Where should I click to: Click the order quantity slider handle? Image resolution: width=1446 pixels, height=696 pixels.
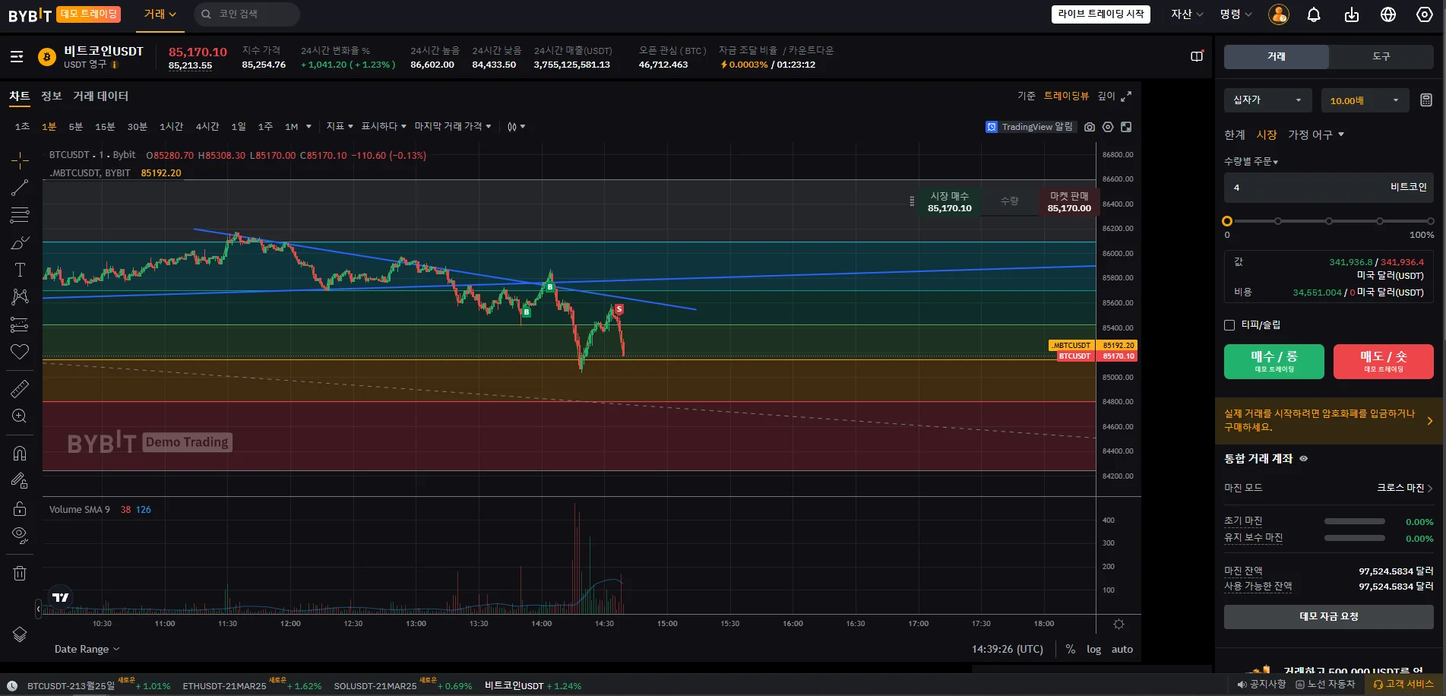[1227, 221]
